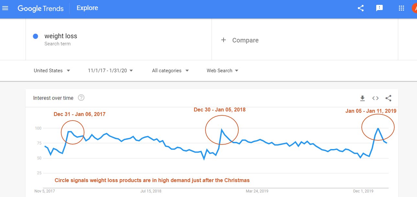Open the hamburger main menu
This screenshot has height=197, width=417.
pos(5,8)
